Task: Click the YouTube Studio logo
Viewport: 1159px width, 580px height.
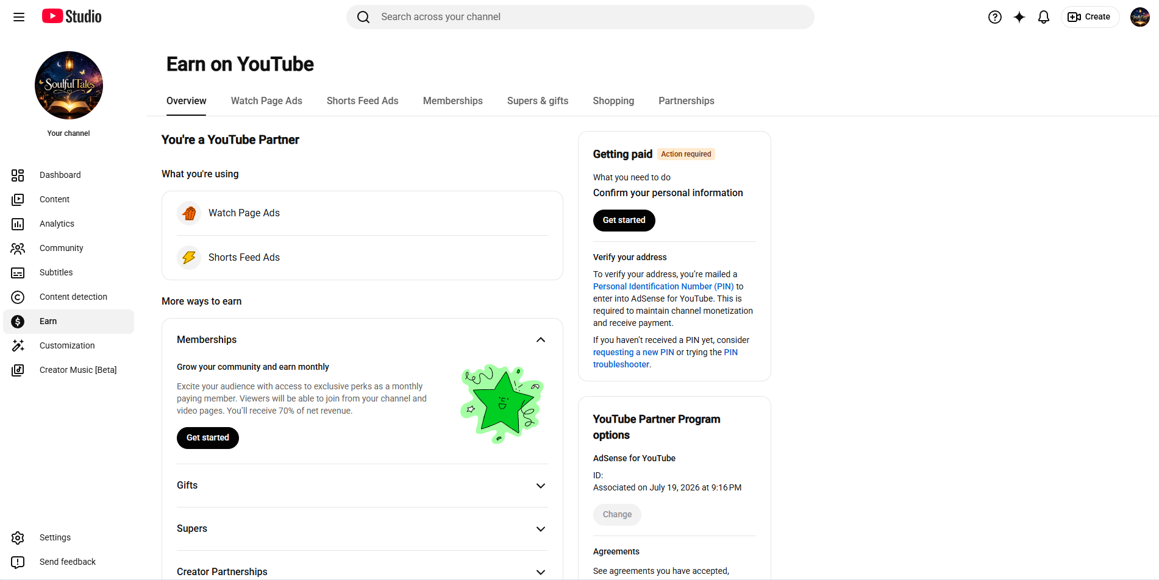Action: (72, 16)
